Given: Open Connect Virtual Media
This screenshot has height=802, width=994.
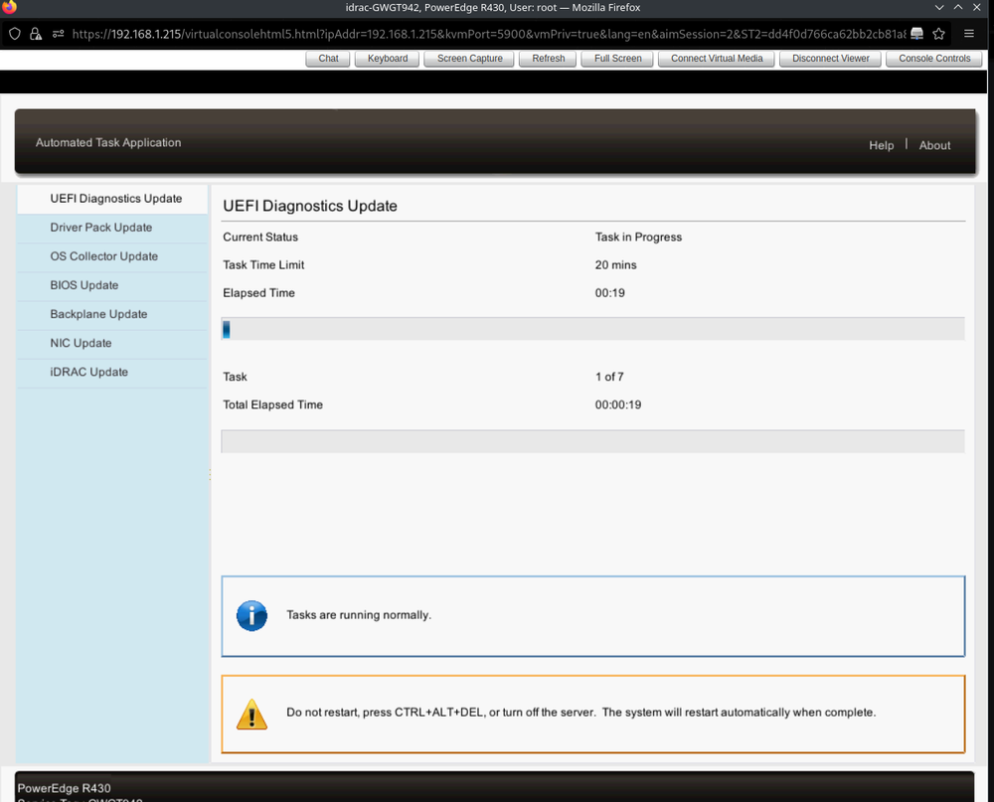Looking at the screenshot, I should (x=716, y=58).
